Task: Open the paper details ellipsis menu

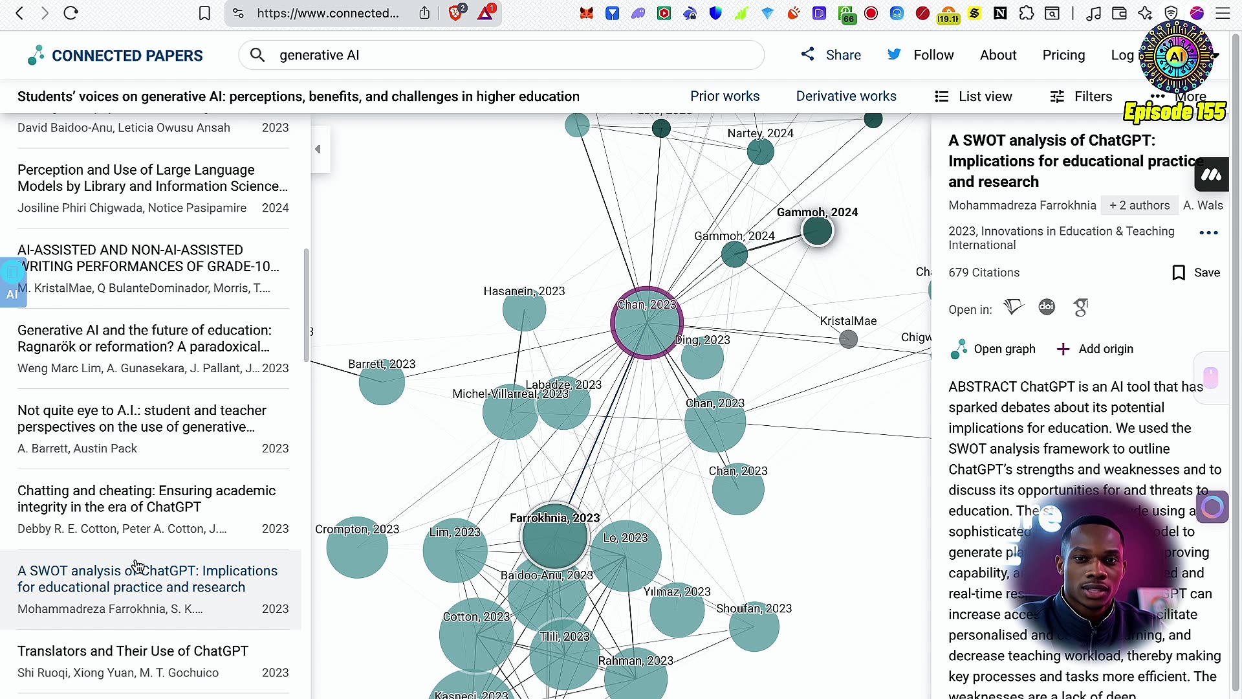Action: click(1208, 232)
